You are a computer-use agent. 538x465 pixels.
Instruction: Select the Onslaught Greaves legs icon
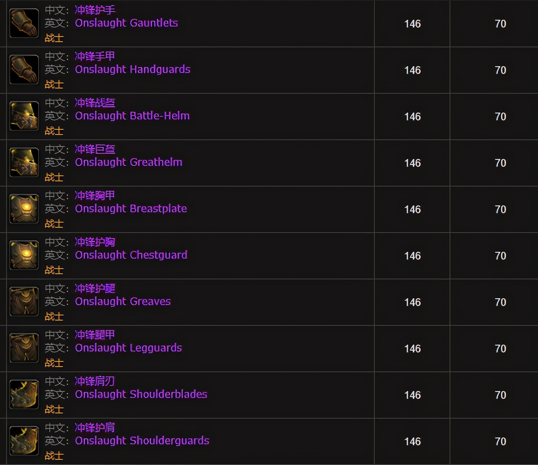click(x=24, y=302)
